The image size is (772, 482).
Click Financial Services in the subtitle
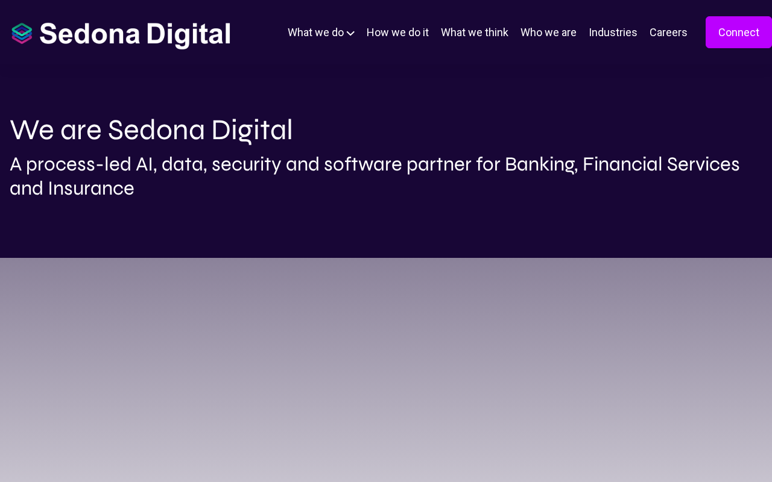661,164
